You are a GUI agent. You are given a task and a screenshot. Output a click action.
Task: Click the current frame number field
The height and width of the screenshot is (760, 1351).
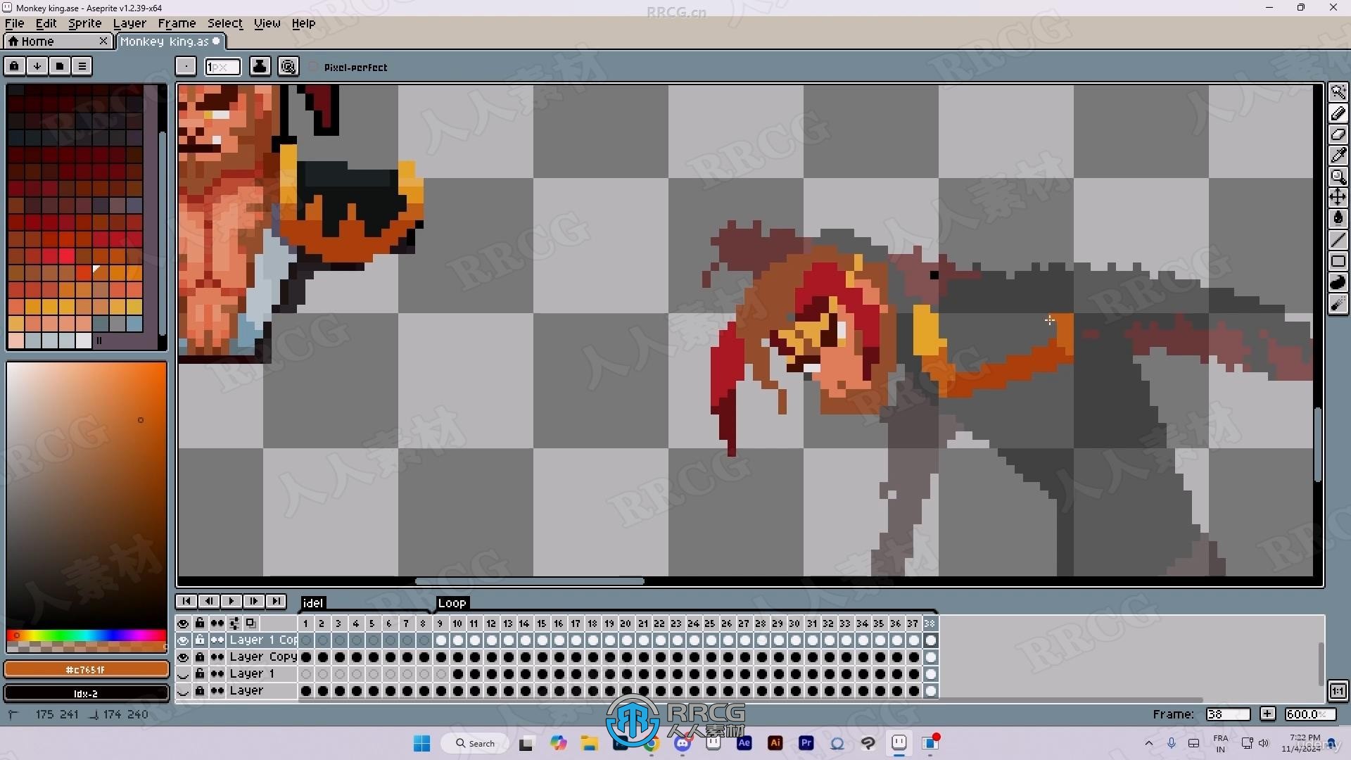coord(1227,714)
